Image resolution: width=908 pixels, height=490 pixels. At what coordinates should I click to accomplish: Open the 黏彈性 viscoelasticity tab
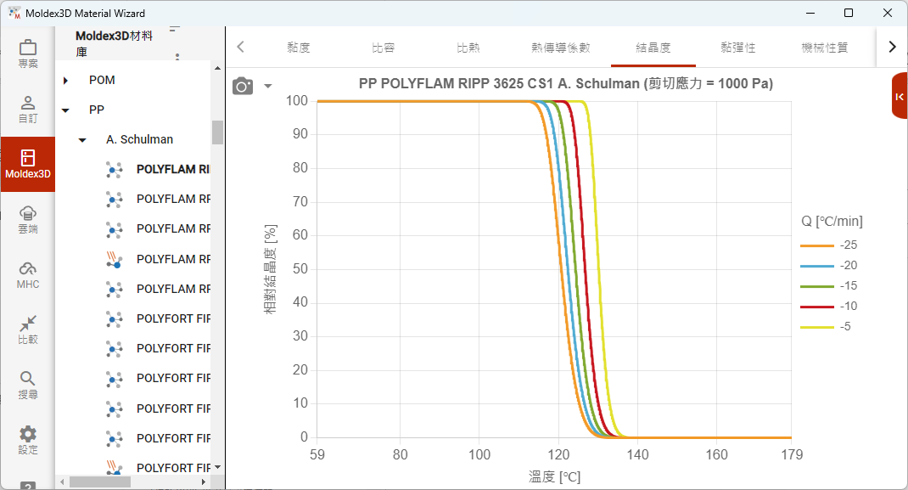tap(737, 48)
